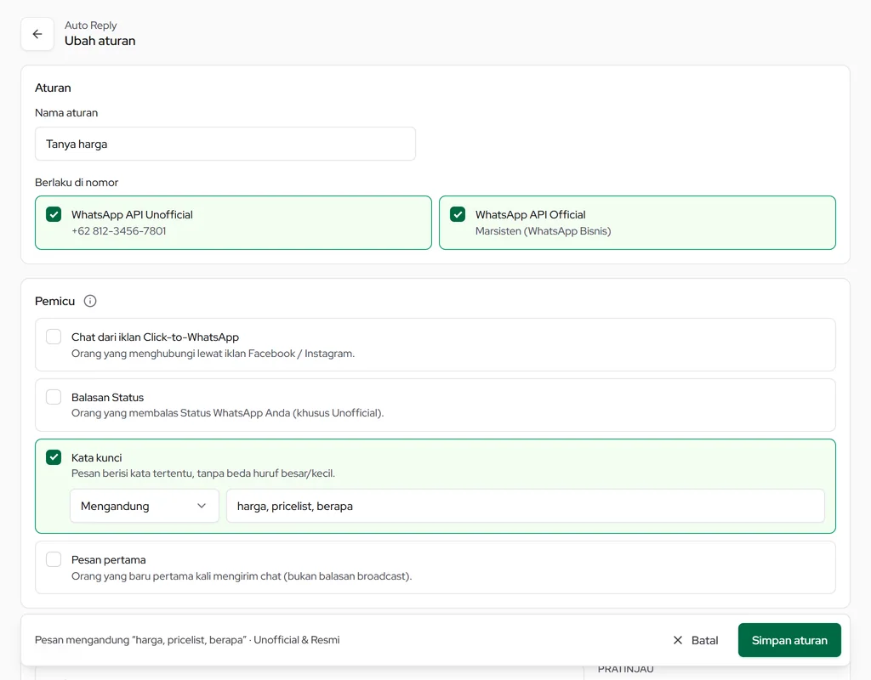Select phone number +62 812-3456-7801 text
The height and width of the screenshot is (680, 871).
(119, 231)
